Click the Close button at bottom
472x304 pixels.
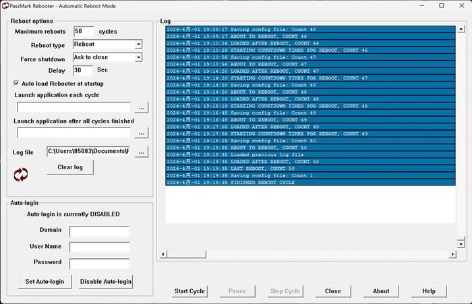click(333, 291)
